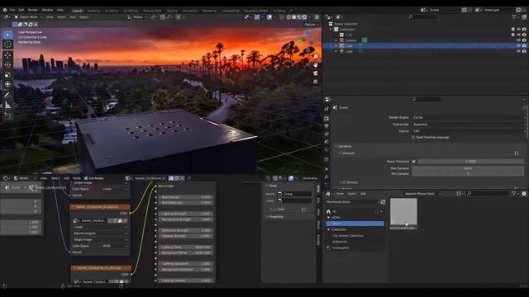
Task: Open the Render menu
Action: pyautogui.click(x=33, y=10)
